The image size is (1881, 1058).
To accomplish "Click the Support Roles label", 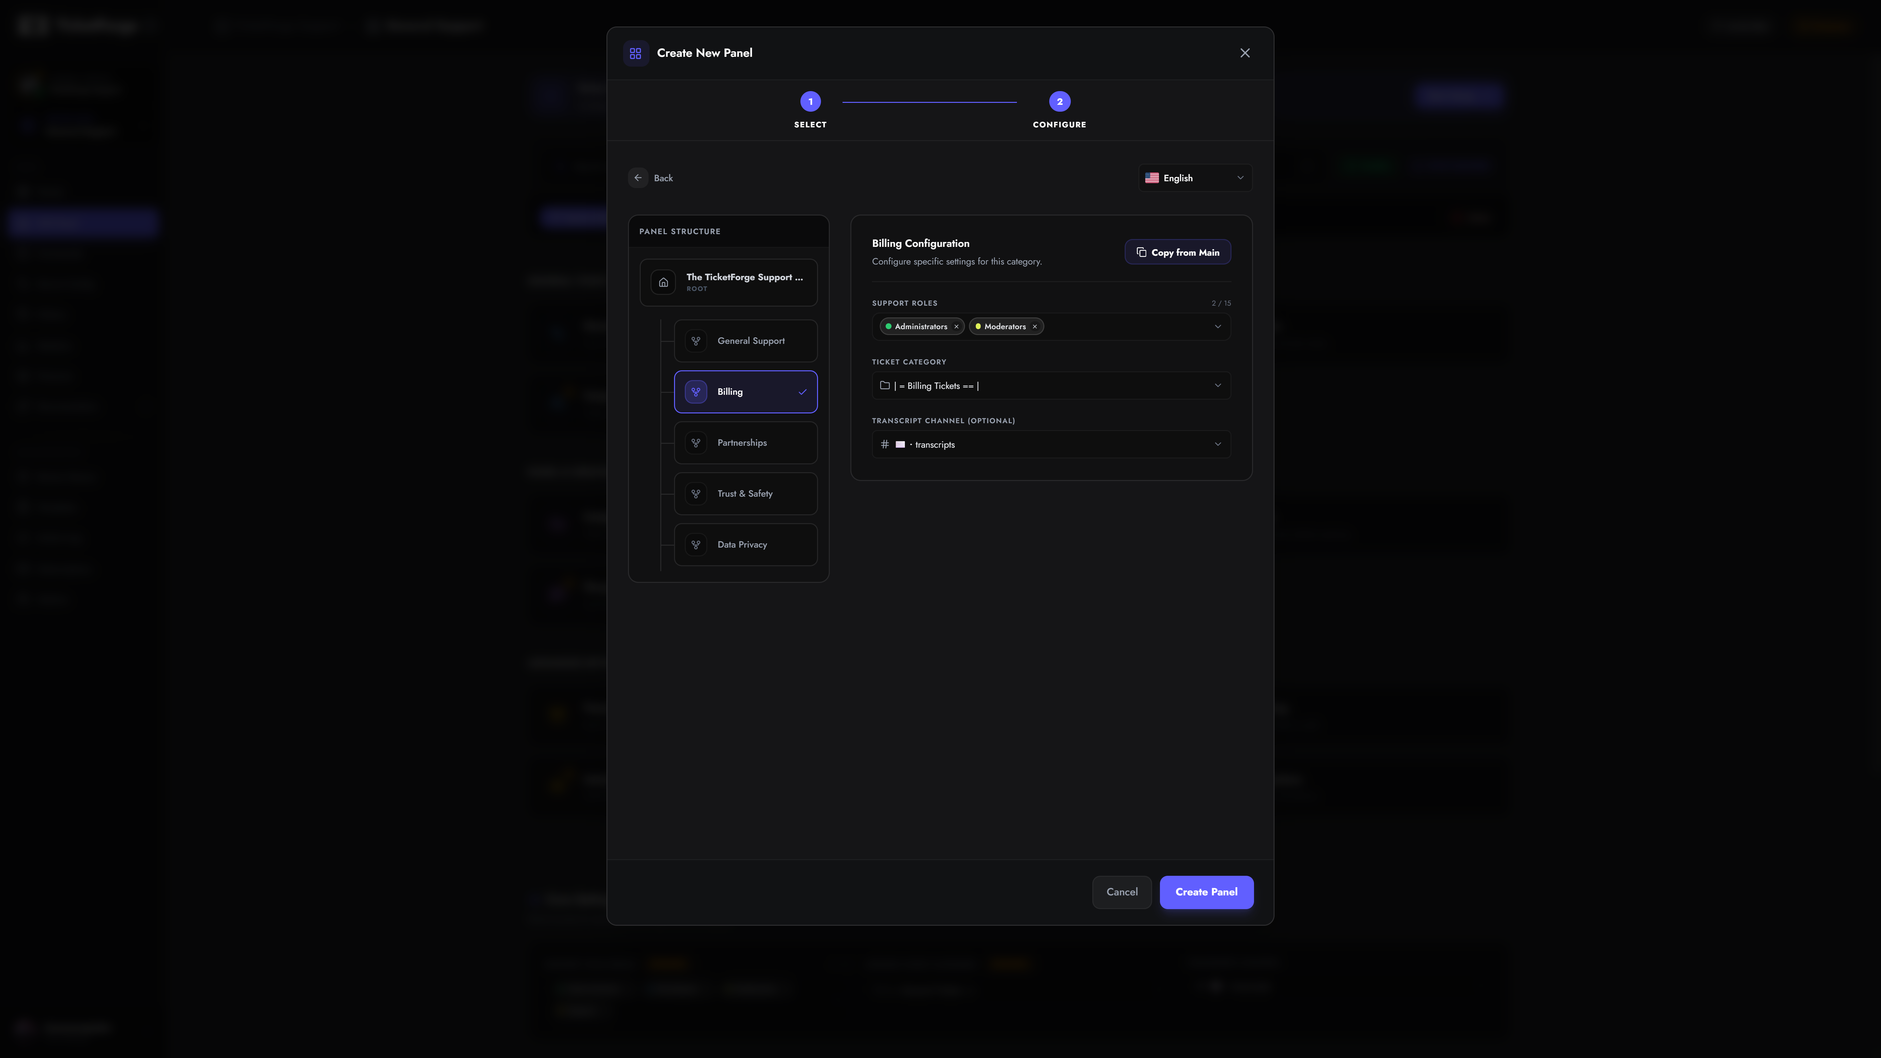I will [904, 303].
